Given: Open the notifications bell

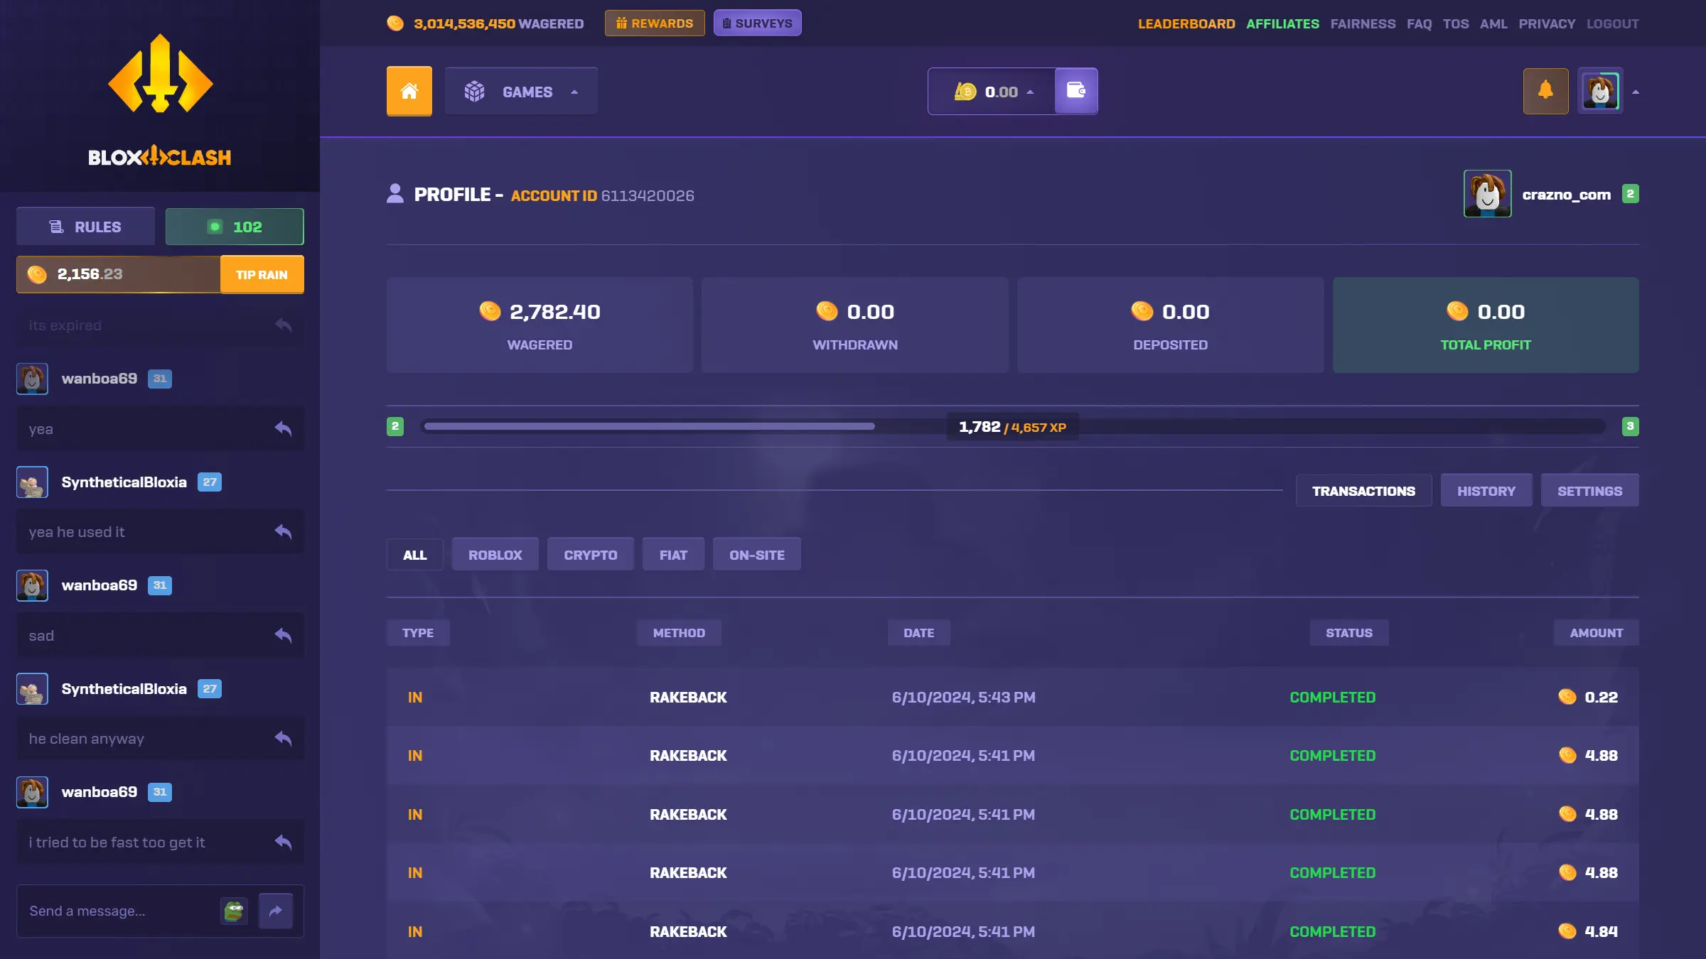Looking at the screenshot, I should tap(1545, 91).
